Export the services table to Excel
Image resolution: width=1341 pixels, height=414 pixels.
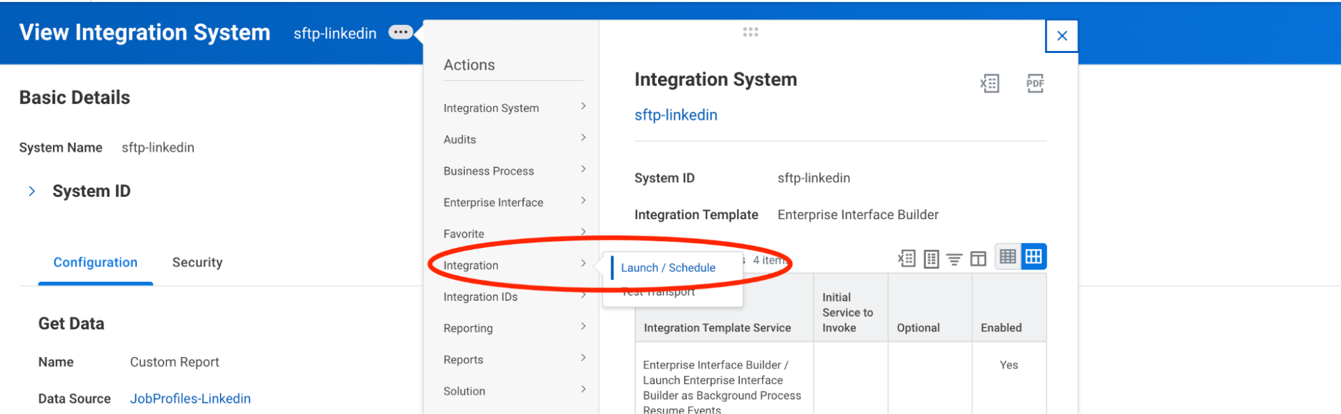907,259
